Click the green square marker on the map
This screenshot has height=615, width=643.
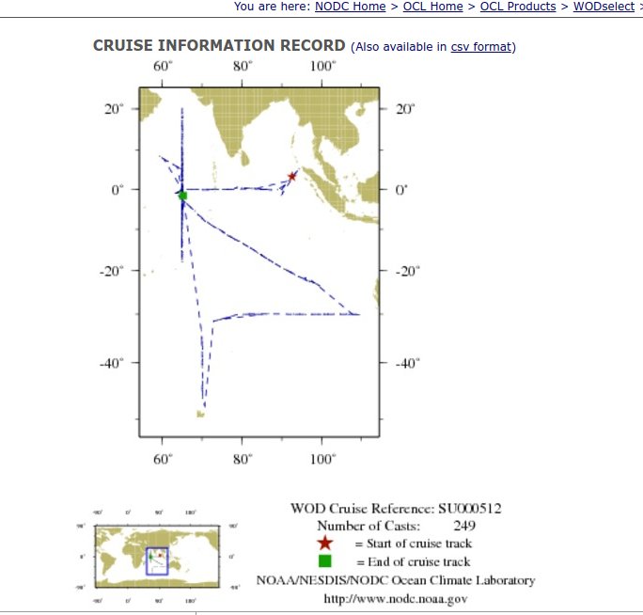click(x=182, y=196)
